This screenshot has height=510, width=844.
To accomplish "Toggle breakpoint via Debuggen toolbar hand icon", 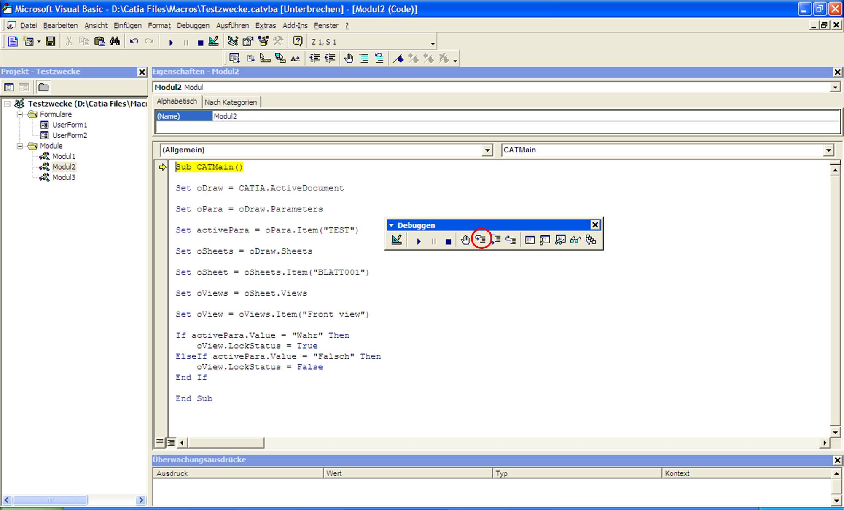I will (465, 240).
